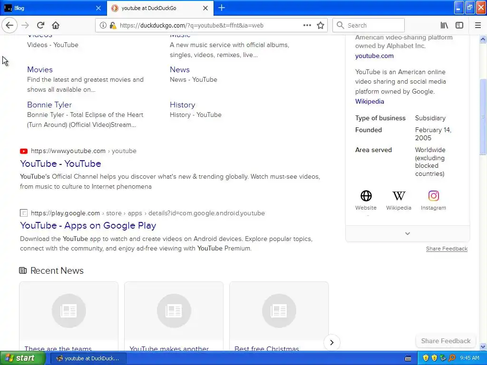
Task: Click the Wikipedia W icon
Action: click(399, 196)
